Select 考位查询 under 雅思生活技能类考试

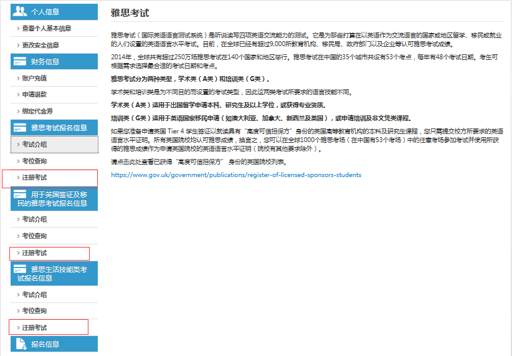pyautogui.click(x=54, y=311)
